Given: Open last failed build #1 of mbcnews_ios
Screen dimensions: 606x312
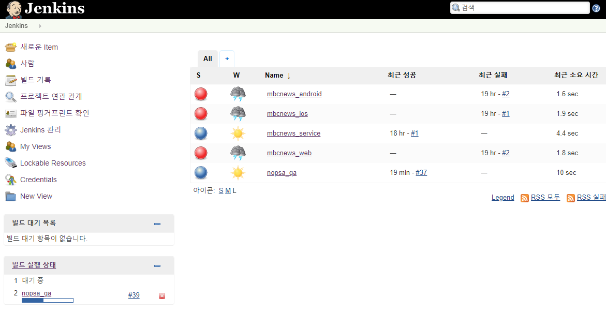Looking at the screenshot, I should [506, 114].
